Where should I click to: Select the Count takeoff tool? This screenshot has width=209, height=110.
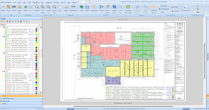tap(101, 8)
